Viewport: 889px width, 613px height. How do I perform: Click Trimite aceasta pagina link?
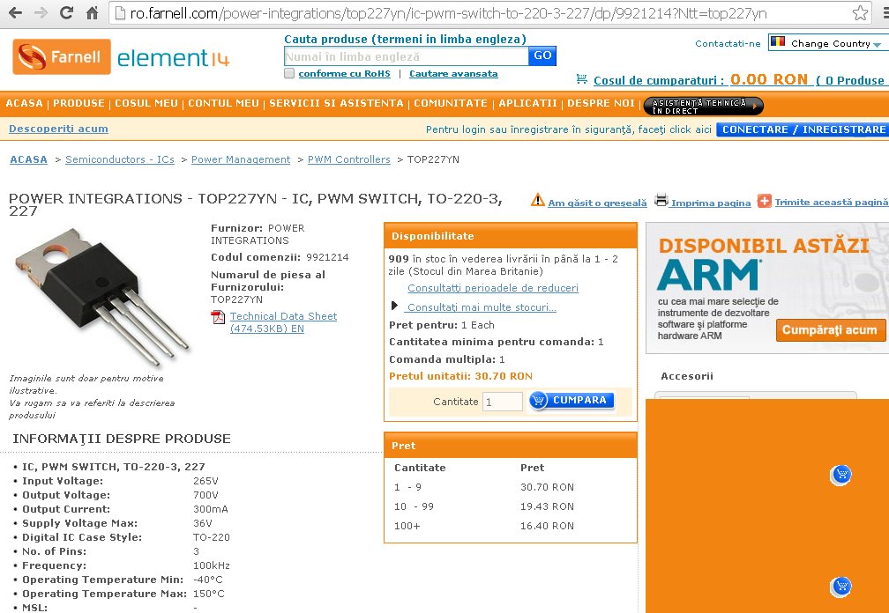pyautogui.click(x=831, y=202)
